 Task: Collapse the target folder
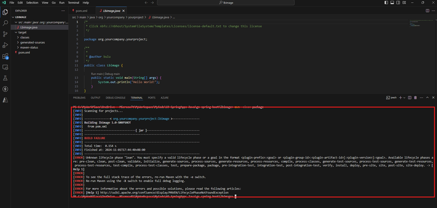(22, 32)
